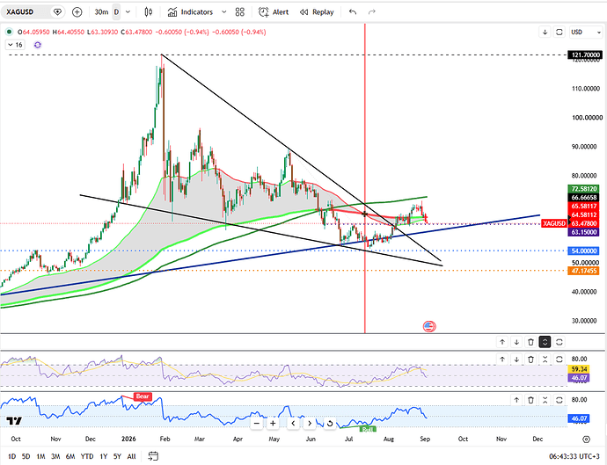Move the 59.34 RSI pane up
The width and height of the screenshot is (607, 465).
click(502, 360)
